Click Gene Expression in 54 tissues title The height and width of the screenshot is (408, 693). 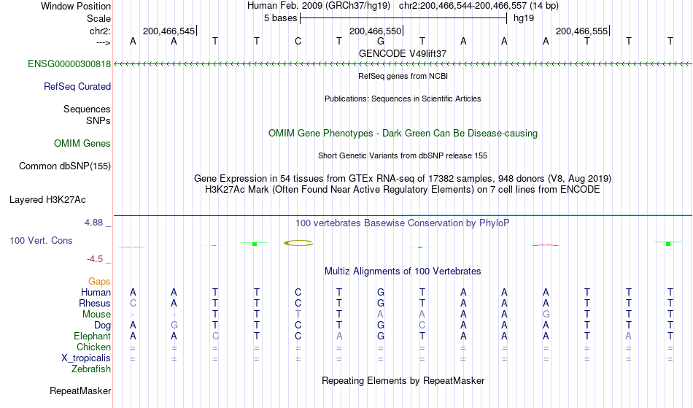click(x=403, y=179)
